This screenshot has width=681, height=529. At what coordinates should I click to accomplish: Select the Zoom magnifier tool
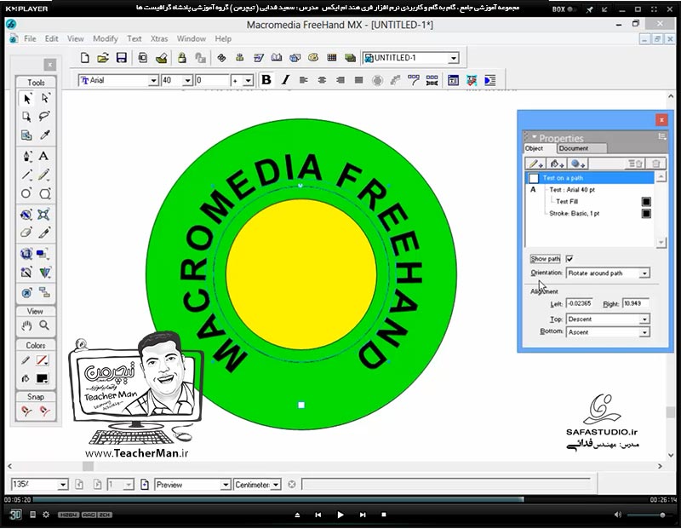tap(44, 325)
